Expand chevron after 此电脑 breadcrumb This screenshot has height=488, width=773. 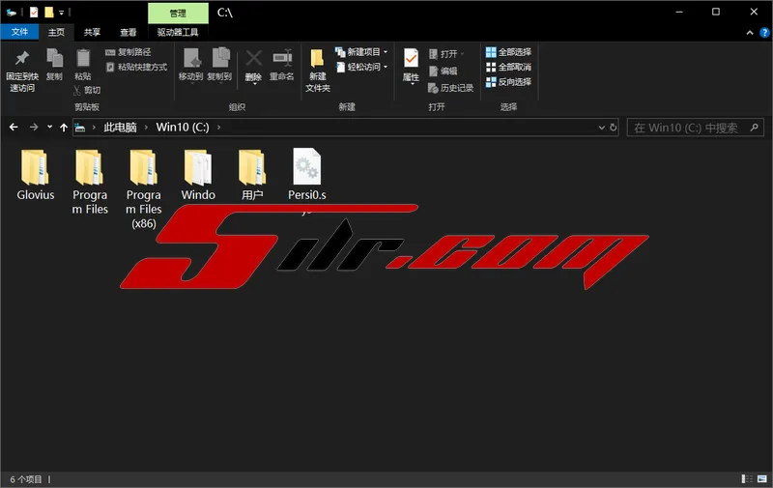click(146, 128)
